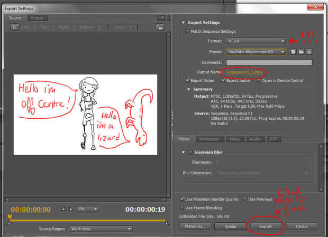
Task: Click the Comments input field
Action: (x=269, y=62)
